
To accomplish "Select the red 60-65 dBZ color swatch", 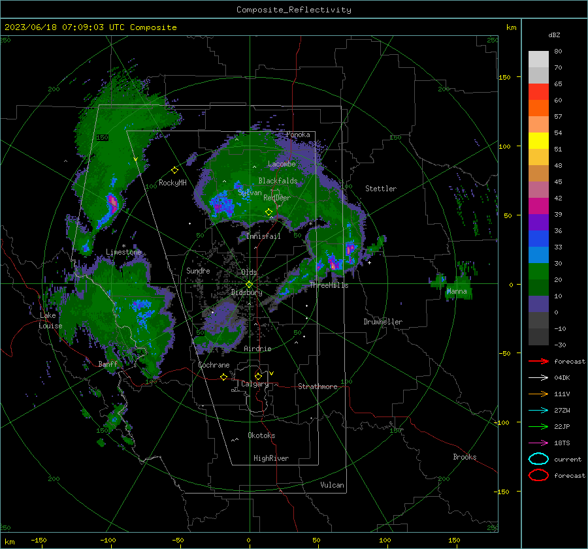I will coord(538,92).
